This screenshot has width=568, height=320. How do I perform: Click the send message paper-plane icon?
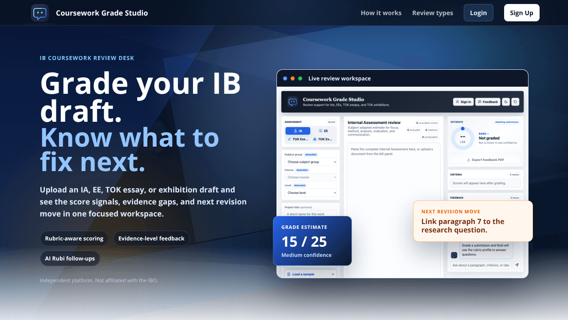[x=517, y=265]
